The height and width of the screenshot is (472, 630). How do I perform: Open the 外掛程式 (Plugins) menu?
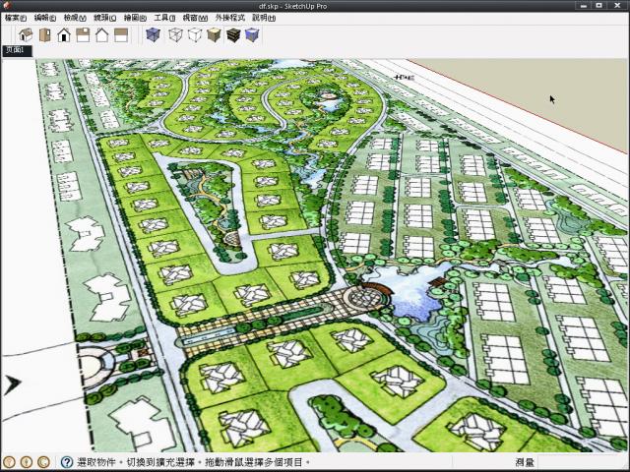tap(229, 18)
